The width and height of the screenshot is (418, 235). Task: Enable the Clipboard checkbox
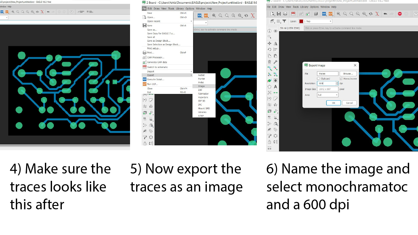point(319,79)
